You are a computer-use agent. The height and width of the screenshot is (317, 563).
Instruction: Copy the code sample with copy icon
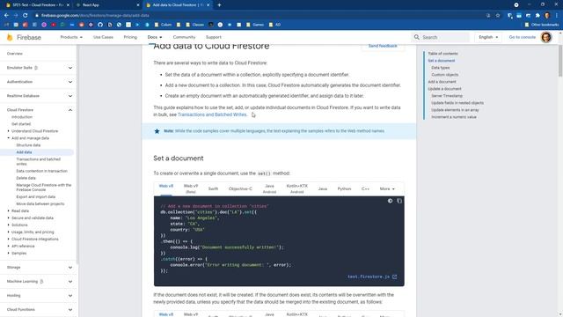click(399, 201)
